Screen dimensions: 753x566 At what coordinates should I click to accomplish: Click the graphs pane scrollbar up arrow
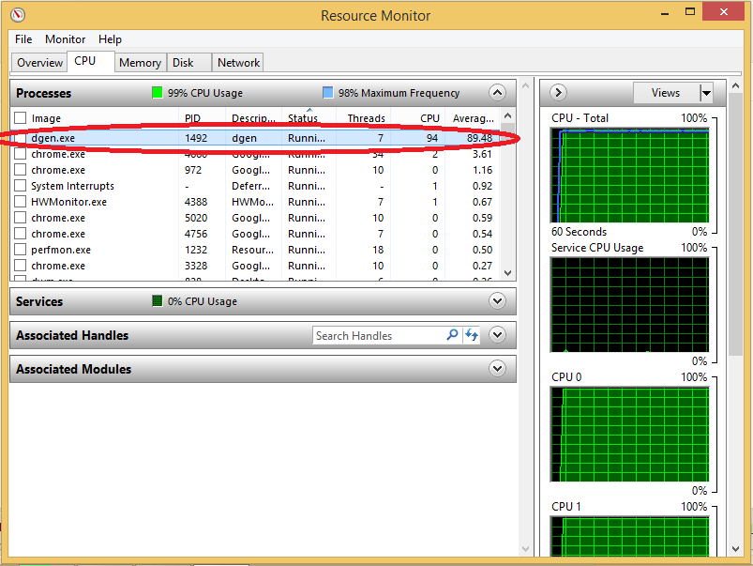pos(735,85)
